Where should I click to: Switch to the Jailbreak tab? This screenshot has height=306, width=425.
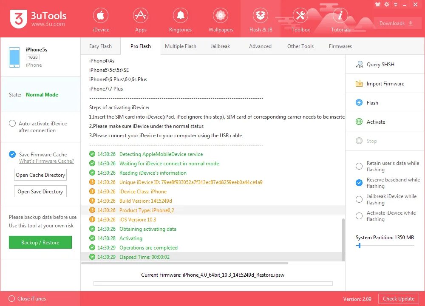220,46
